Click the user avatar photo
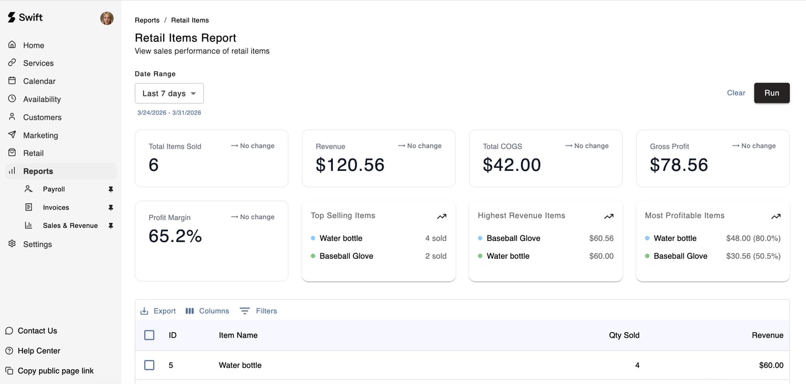 click(107, 18)
